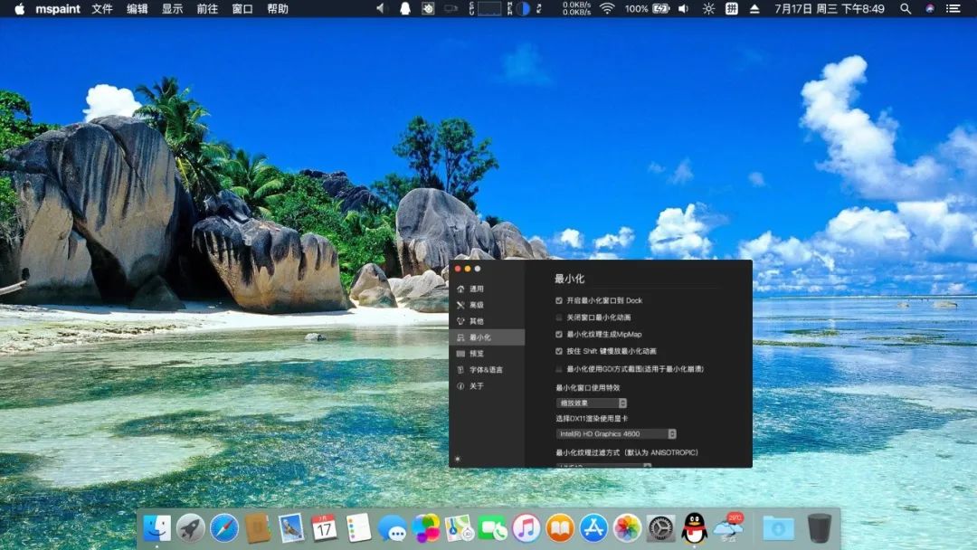Open Messages chat bubble in dock
Viewport: 977px width, 550px height.
(392, 529)
